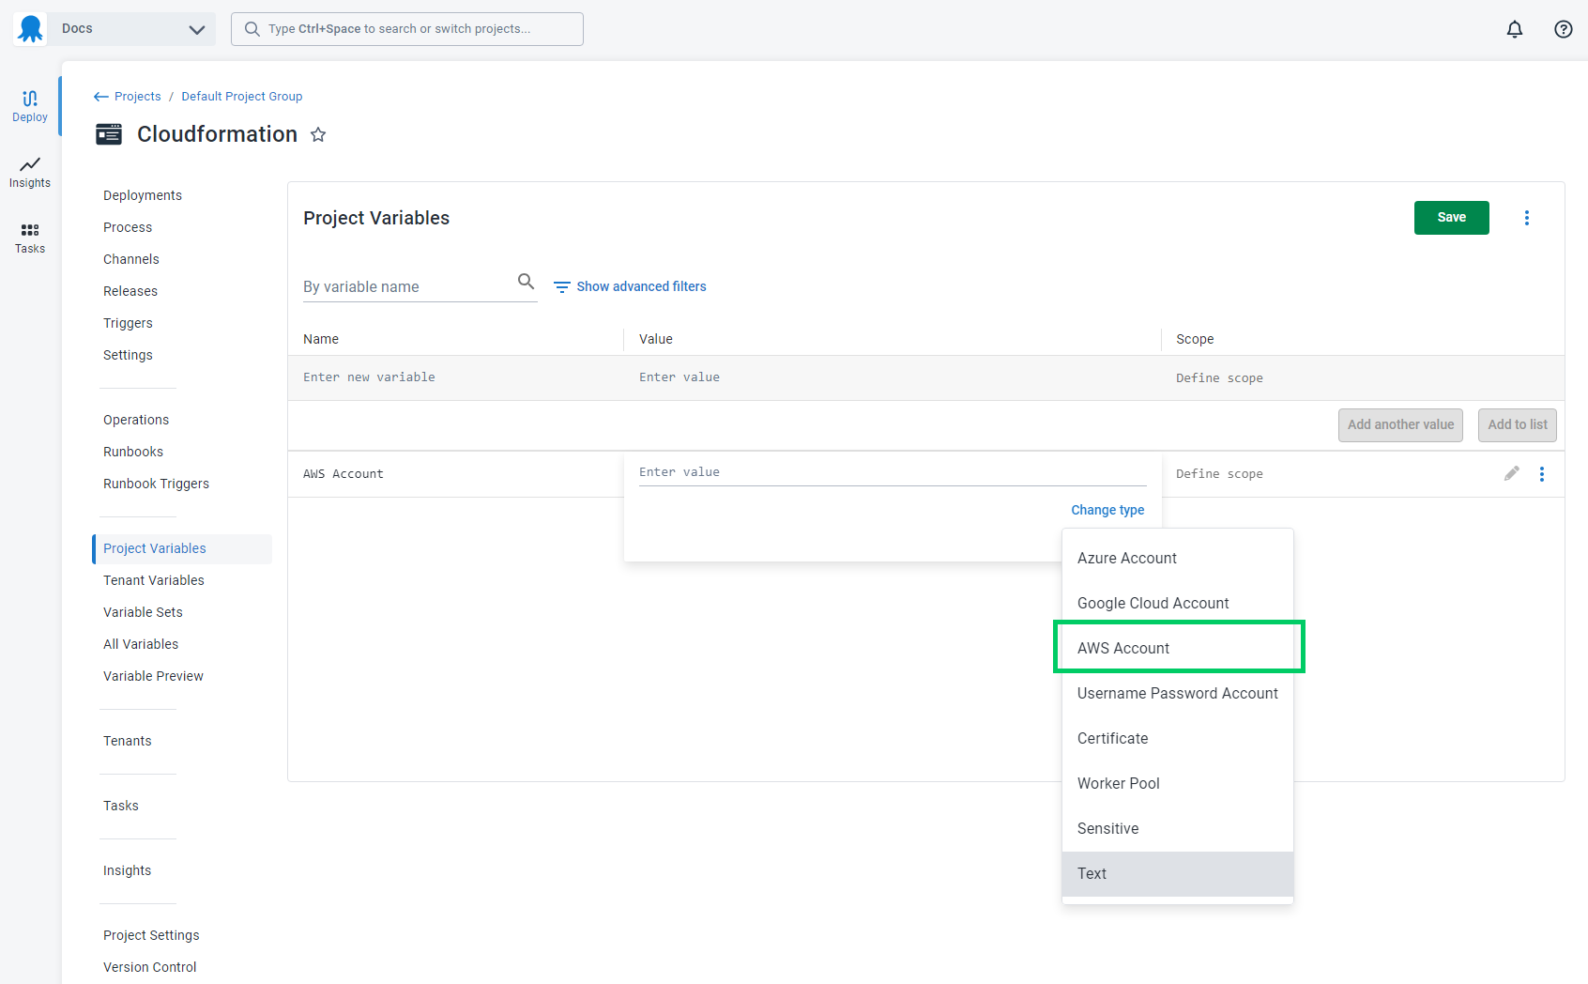This screenshot has height=984, width=1588.
Task: Open the help question mark icon
Action: click(x=1564, y=29)
